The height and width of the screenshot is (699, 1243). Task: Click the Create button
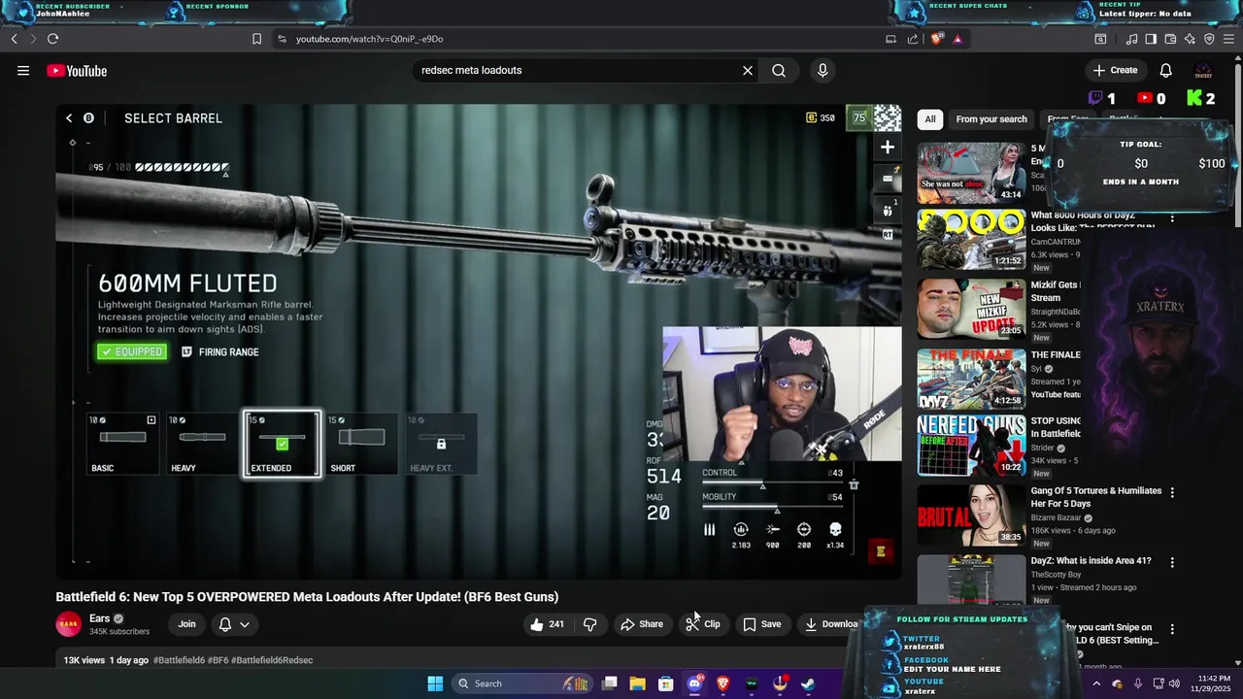pyautogui.click(x=1115, y=70)
